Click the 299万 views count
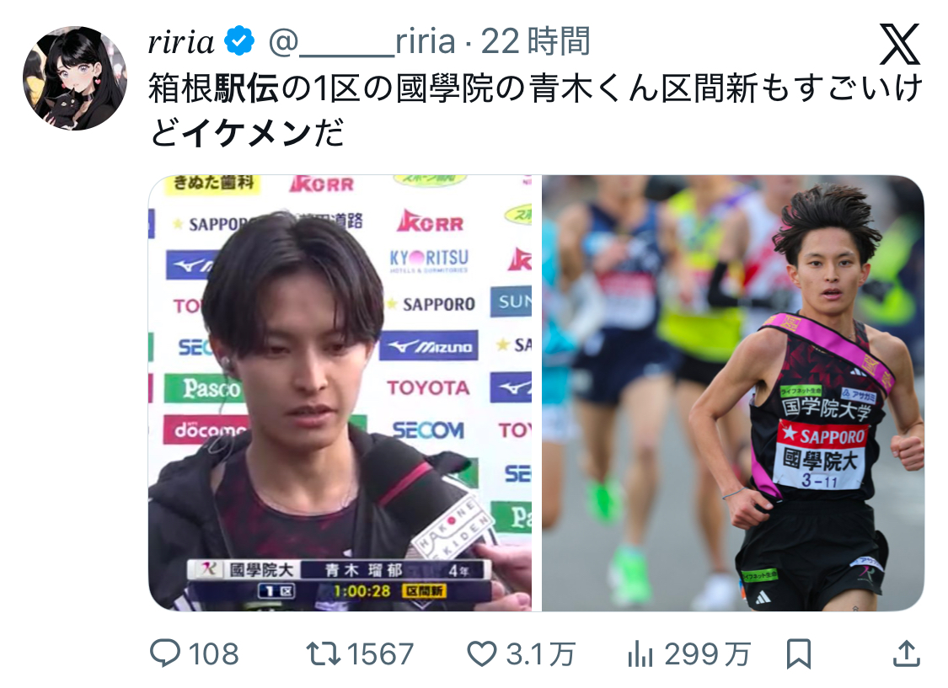The height and width of the screenshot is (688, 948). [x=707, y=654]
